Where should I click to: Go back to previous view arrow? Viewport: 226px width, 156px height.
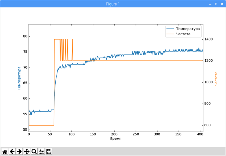point(12,151)
